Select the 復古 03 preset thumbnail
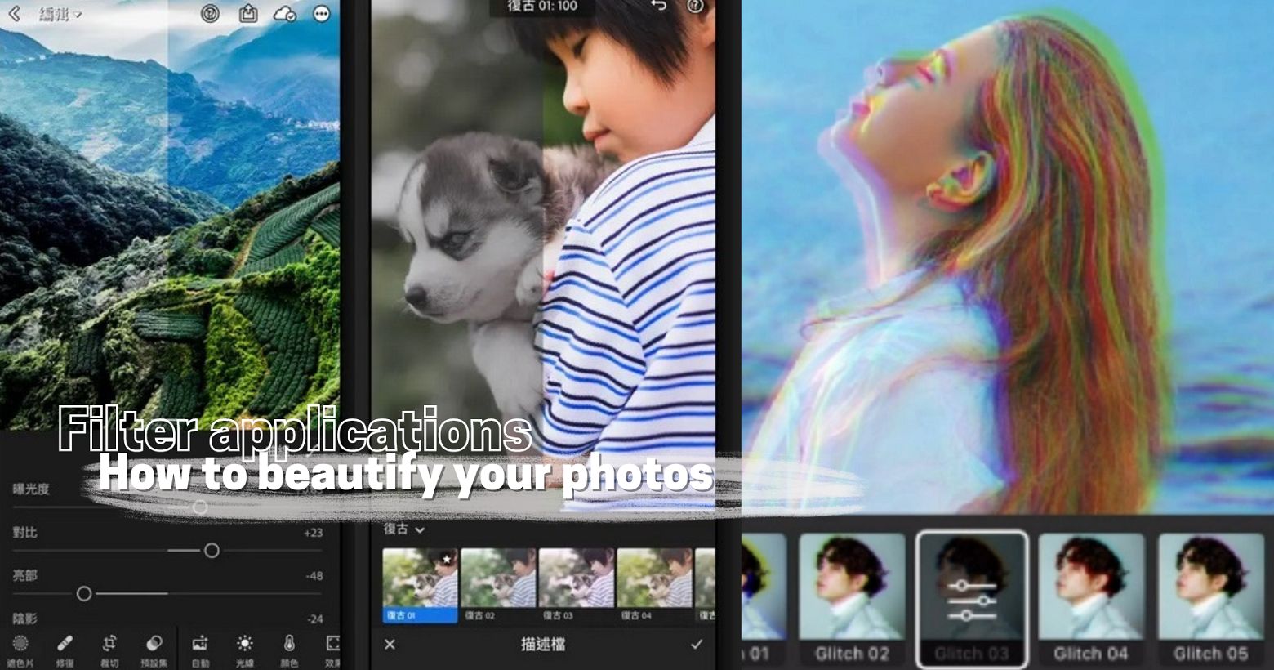The image size is (1274, 670). tap(577, 585)
